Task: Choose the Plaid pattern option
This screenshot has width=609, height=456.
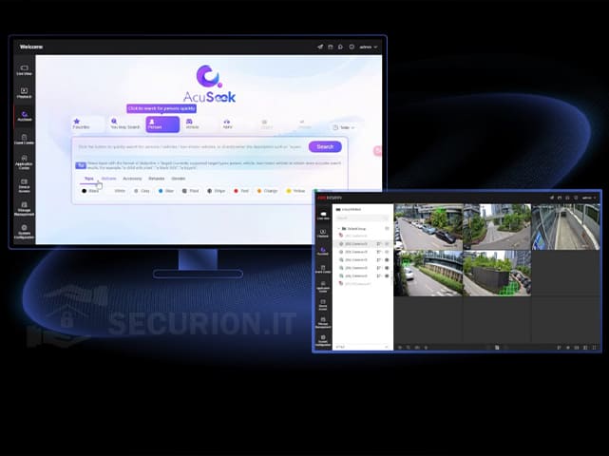Action: click(x=191, y=191)
